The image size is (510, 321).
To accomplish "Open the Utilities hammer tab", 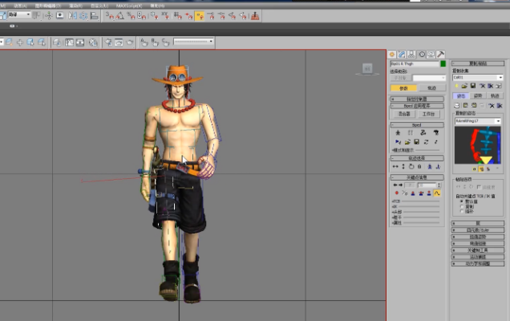I will point(441,55).
